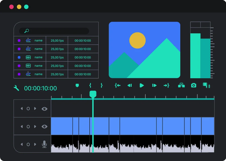Go to previous keyframe on the blue clip track

pos(22,126)
